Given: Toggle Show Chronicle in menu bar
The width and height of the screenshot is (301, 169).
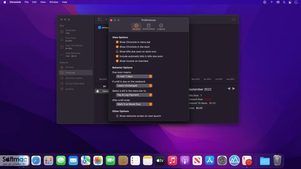Looking at the screenshot, I should pos(117,42).
